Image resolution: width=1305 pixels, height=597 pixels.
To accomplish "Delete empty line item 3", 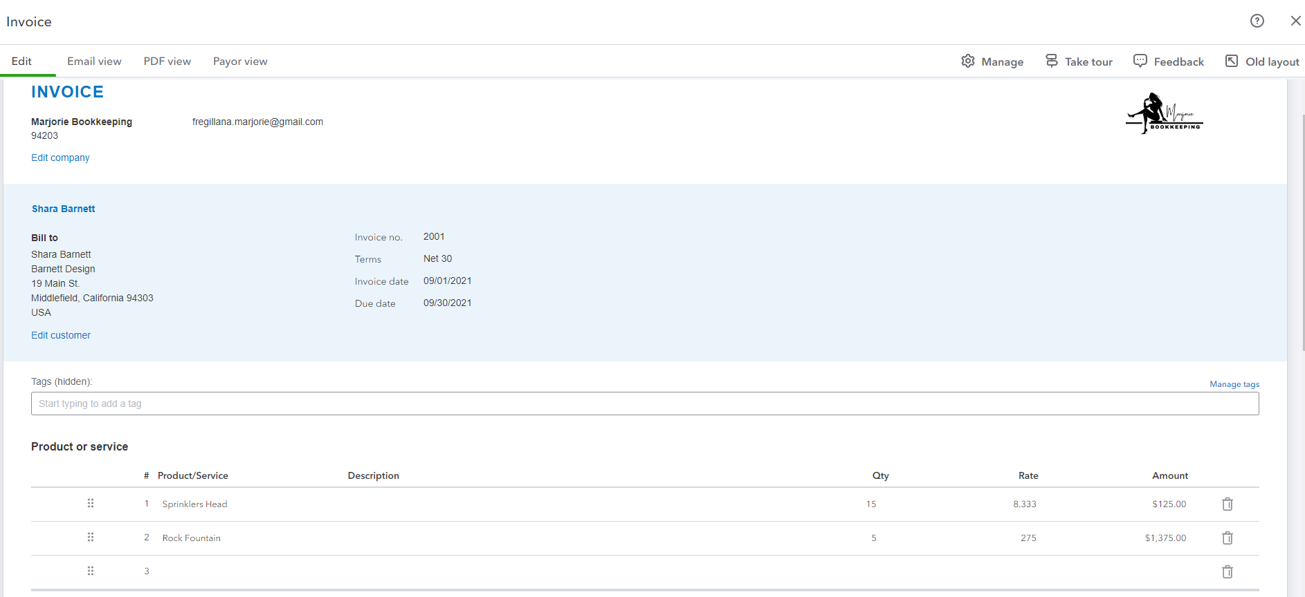I will point(1228,571).
